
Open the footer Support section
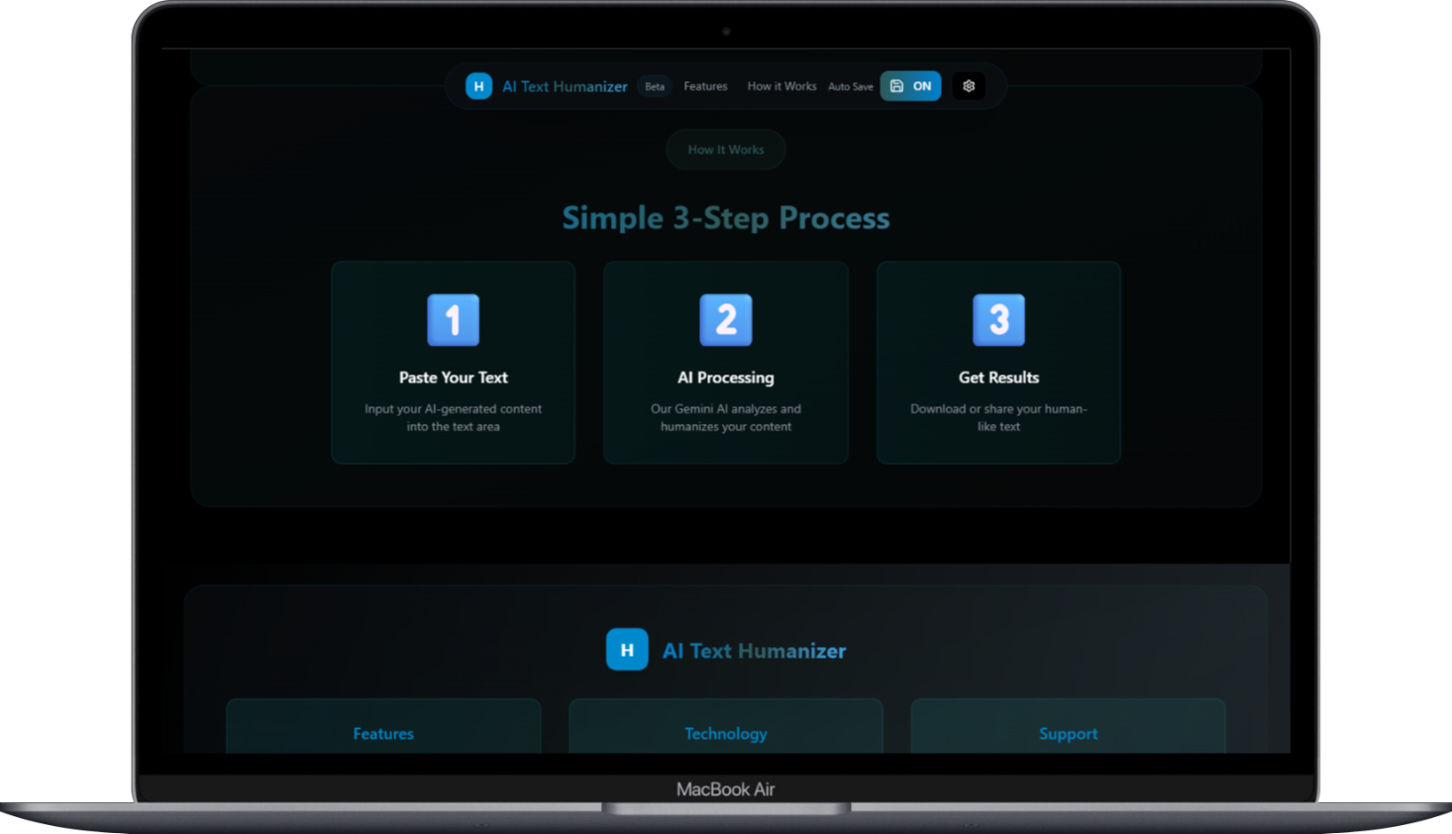pos(1068,733)
